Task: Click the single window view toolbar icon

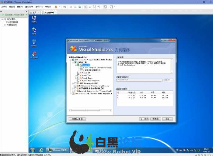Action: (90, 7)
